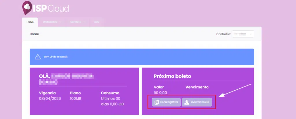The width and height of the screenshot is (296, 119).
Task: Click the Próximo boleto card heading
Action: tap(172, 76)
